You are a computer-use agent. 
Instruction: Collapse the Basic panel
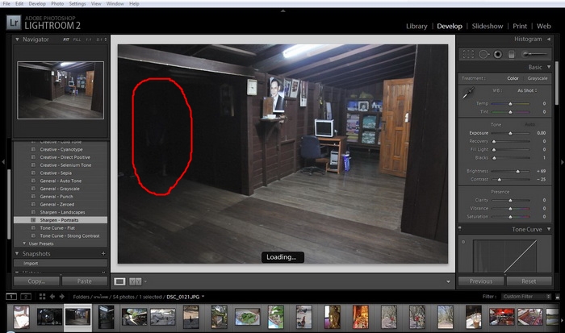[549, 67]
